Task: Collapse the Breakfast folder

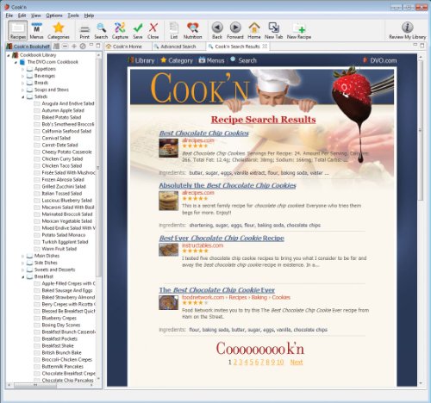Action: click(x=23, y=277)
